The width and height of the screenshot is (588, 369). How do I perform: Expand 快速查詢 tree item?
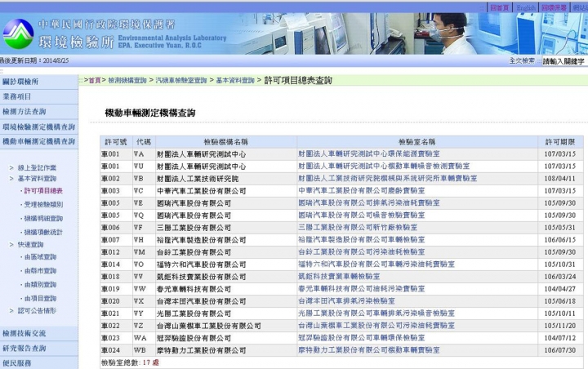click(31, 244)
